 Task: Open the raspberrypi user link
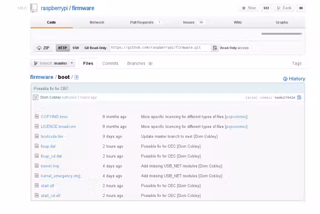pyautogui.click(x=54, y=8)
